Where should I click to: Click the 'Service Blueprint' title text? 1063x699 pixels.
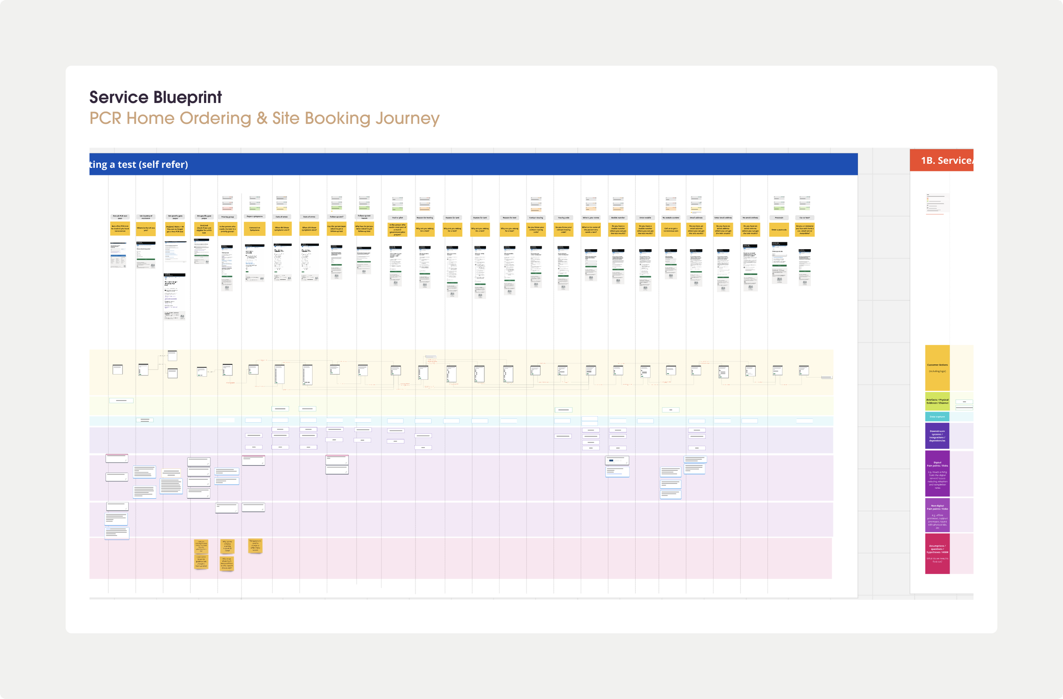(x=156, y=97)
